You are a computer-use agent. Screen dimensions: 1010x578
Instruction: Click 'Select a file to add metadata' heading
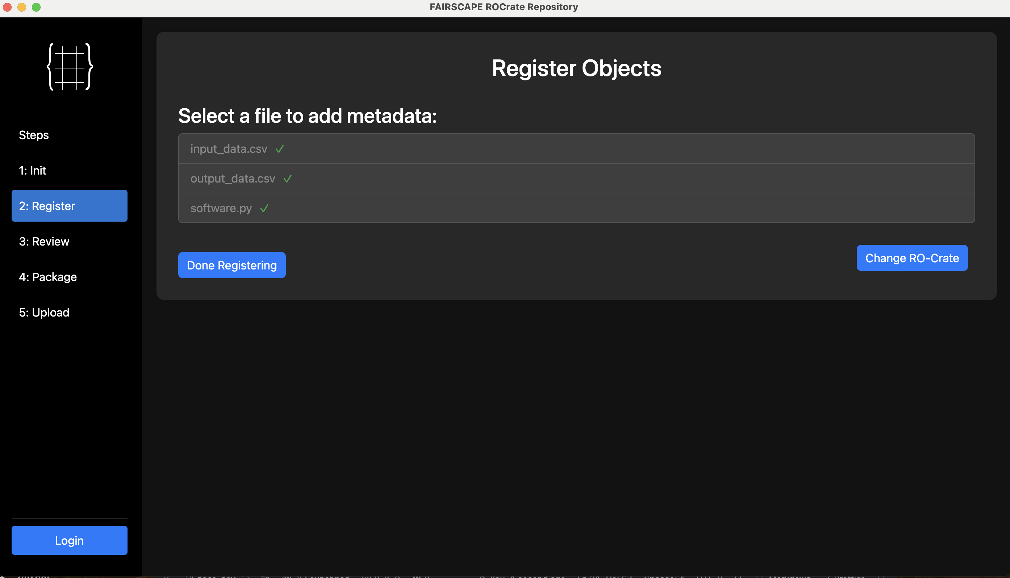[307, 116]
